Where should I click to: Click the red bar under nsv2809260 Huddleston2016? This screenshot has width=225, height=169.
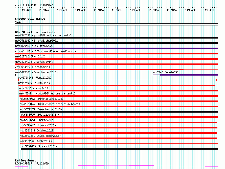click(118, 138)
